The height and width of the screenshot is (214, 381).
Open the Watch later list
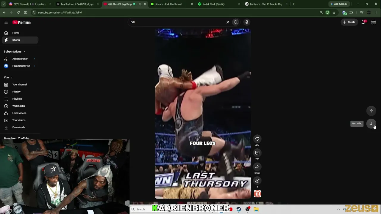click(x=20, y=106)
